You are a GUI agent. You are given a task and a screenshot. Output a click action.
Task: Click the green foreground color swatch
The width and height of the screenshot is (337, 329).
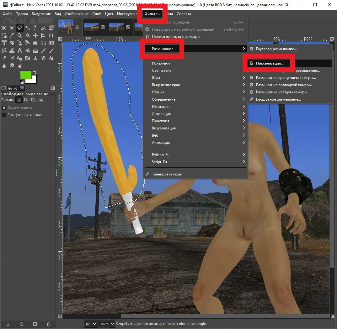point(25,75)
